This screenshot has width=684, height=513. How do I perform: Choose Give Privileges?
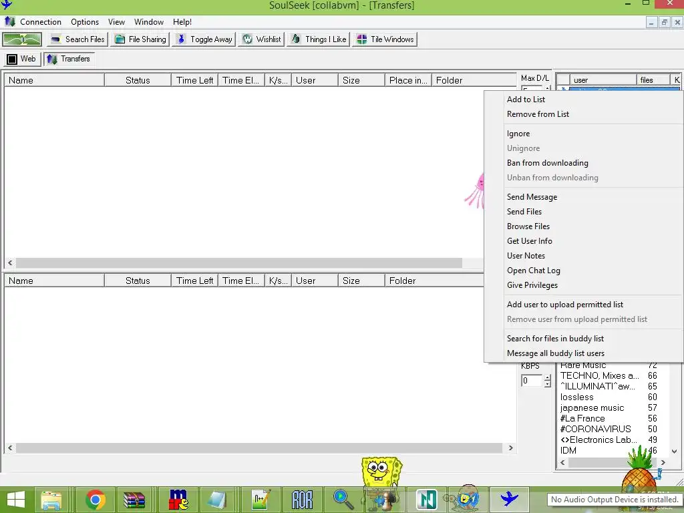584,285
